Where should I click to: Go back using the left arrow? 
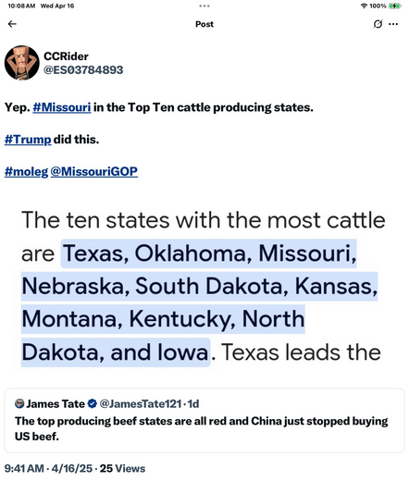tap(12, 24)
